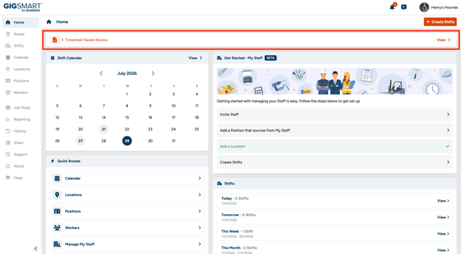This screenshot has width=461, height=254.
Task: Open Roster in sidebar menu
Action: coord(21,34)
